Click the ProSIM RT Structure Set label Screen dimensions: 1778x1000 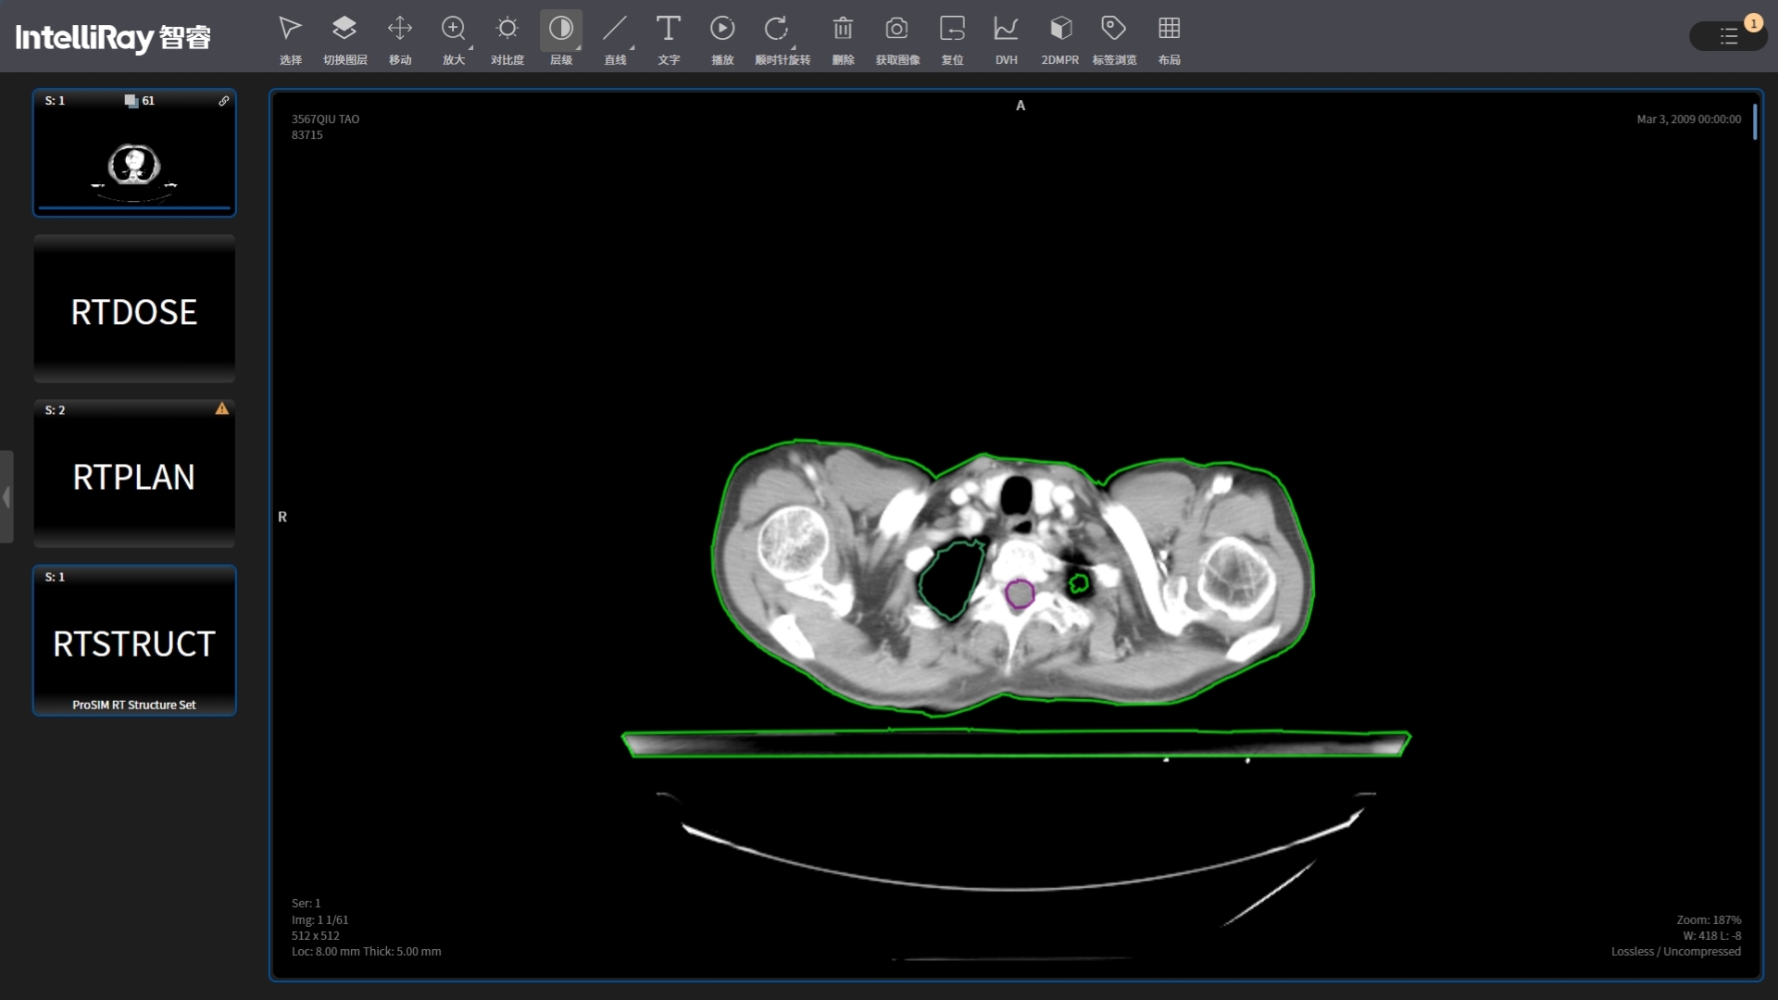[x=134, y=705]
